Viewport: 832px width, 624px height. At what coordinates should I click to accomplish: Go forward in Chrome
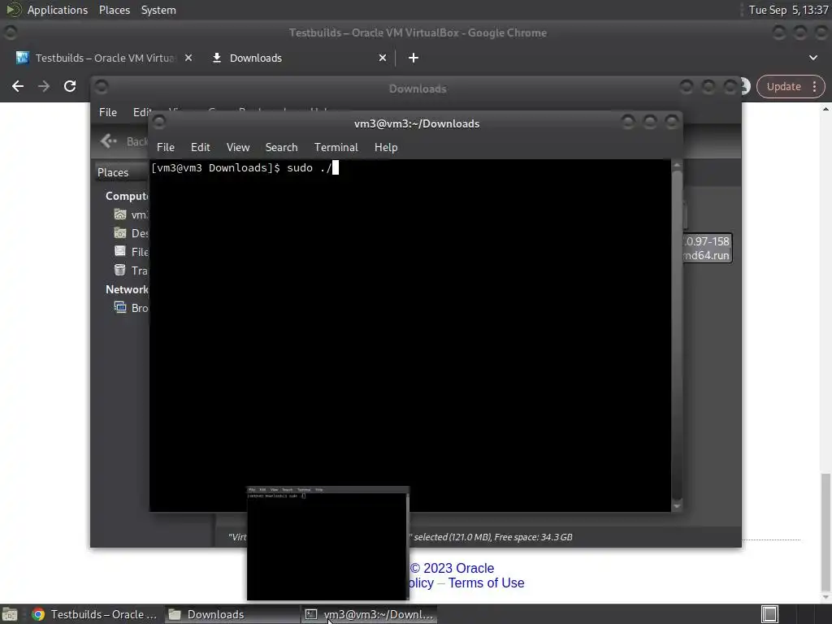[x=44, y=86]
